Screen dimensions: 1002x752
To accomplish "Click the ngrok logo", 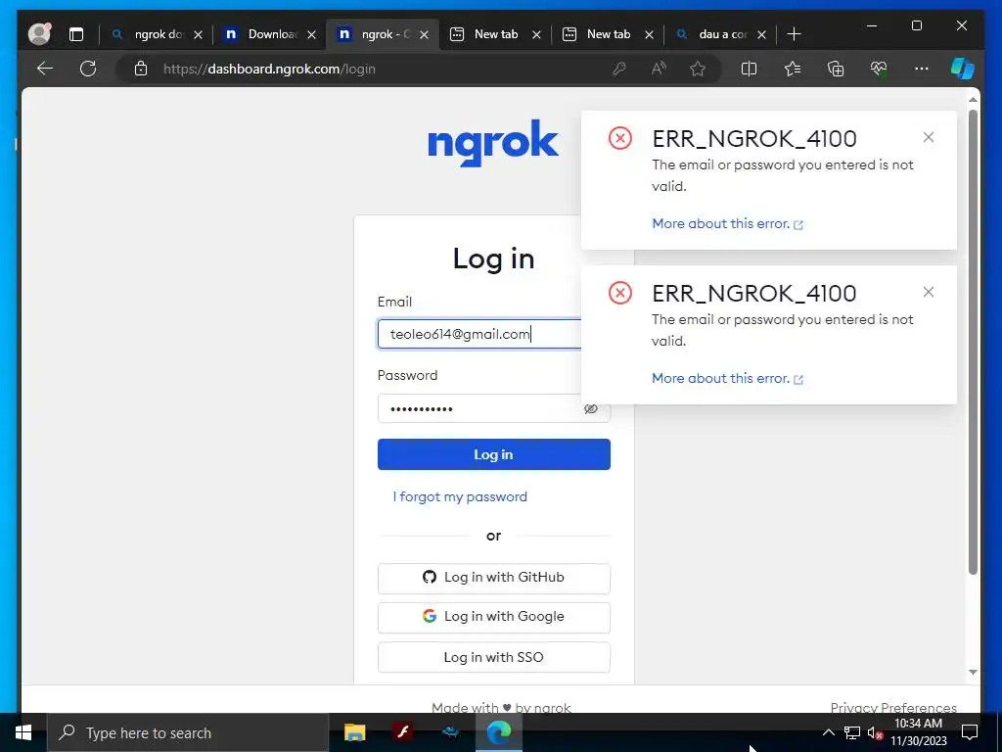I will [x=493, y=143].
